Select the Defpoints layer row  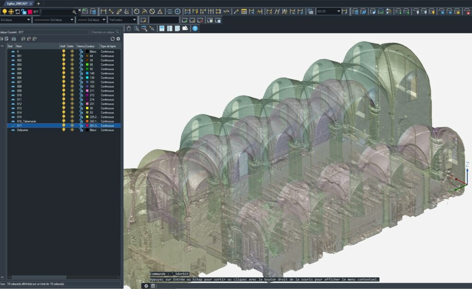point(64,130)
